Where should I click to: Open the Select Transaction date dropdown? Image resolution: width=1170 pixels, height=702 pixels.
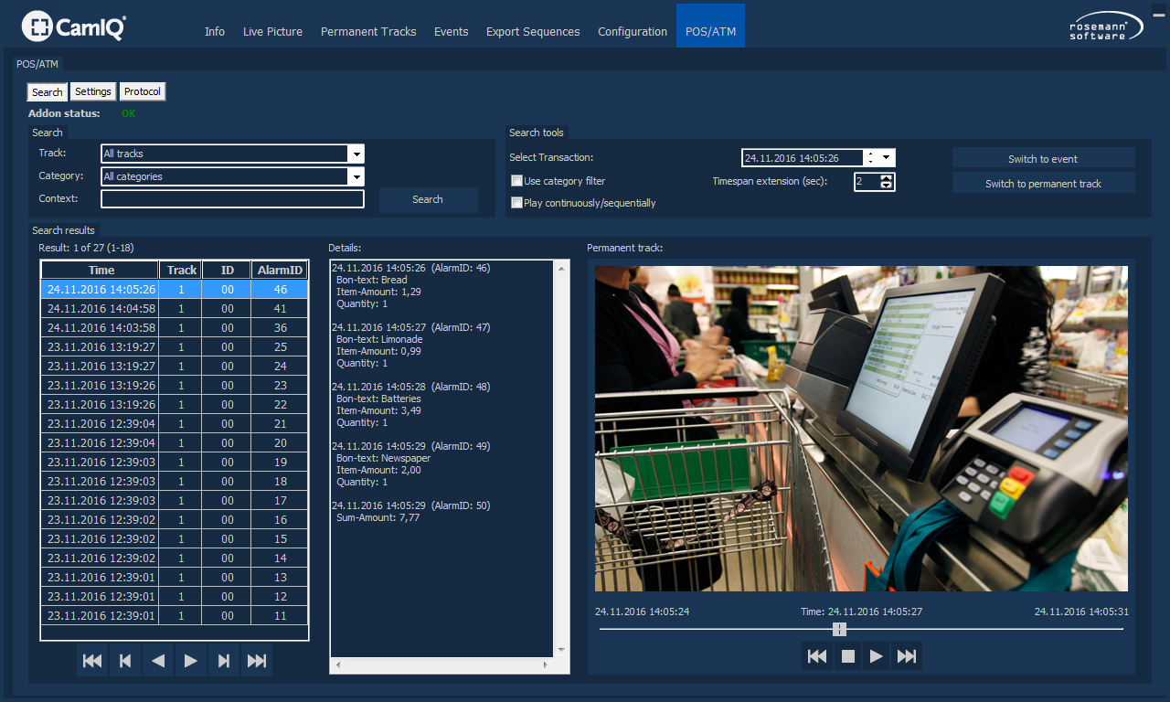(886, 158)
